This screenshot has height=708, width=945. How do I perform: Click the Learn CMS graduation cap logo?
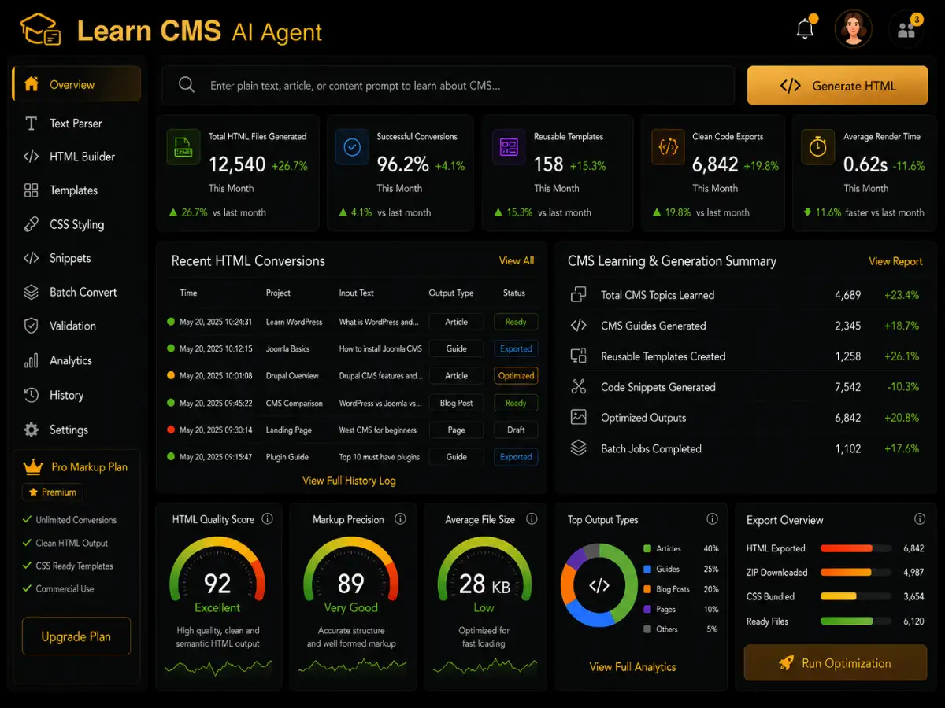42,31
